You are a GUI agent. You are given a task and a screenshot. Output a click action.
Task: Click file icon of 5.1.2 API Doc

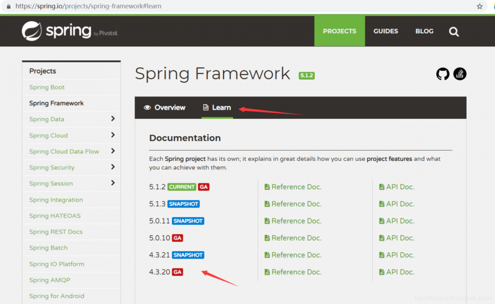(x=382, y=187)
